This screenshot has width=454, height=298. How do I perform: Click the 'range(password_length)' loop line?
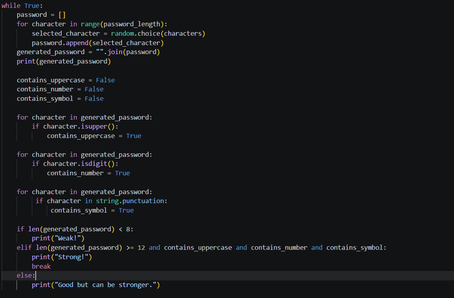(x=92, y=24)
